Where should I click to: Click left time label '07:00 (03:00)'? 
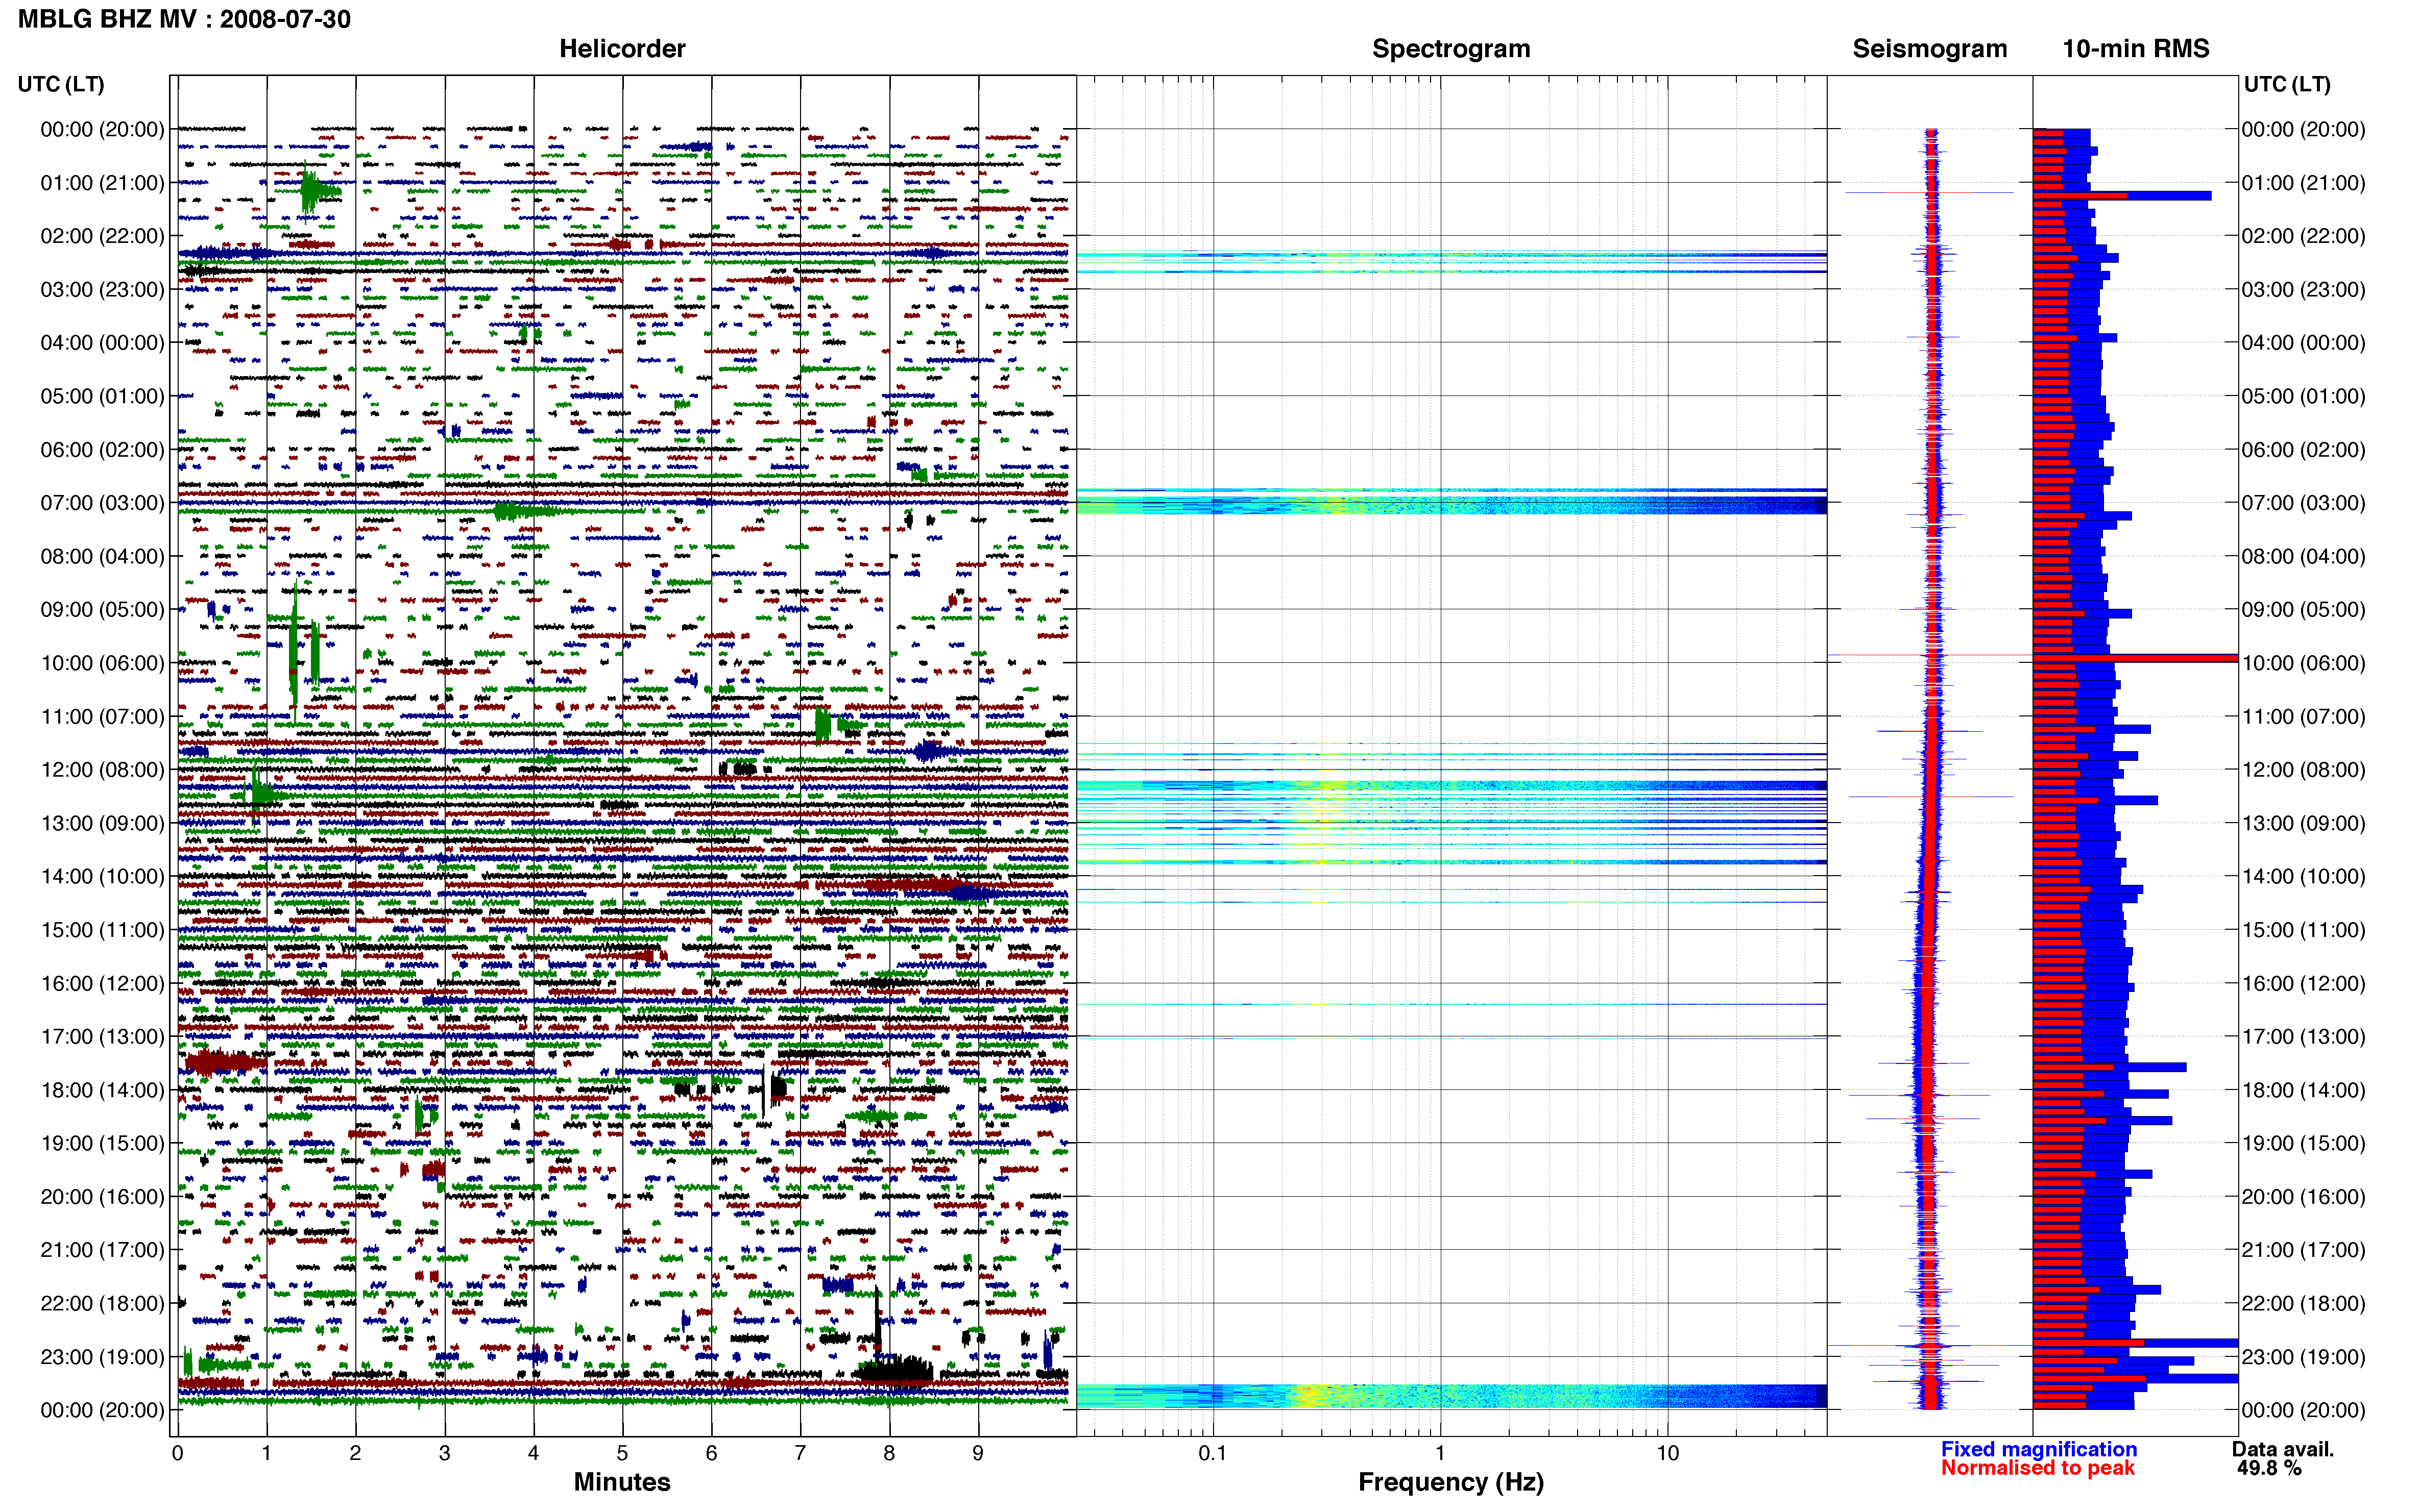102,503
